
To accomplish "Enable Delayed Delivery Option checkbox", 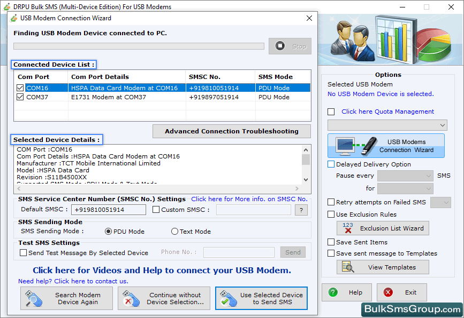I will tap(331, 164).
